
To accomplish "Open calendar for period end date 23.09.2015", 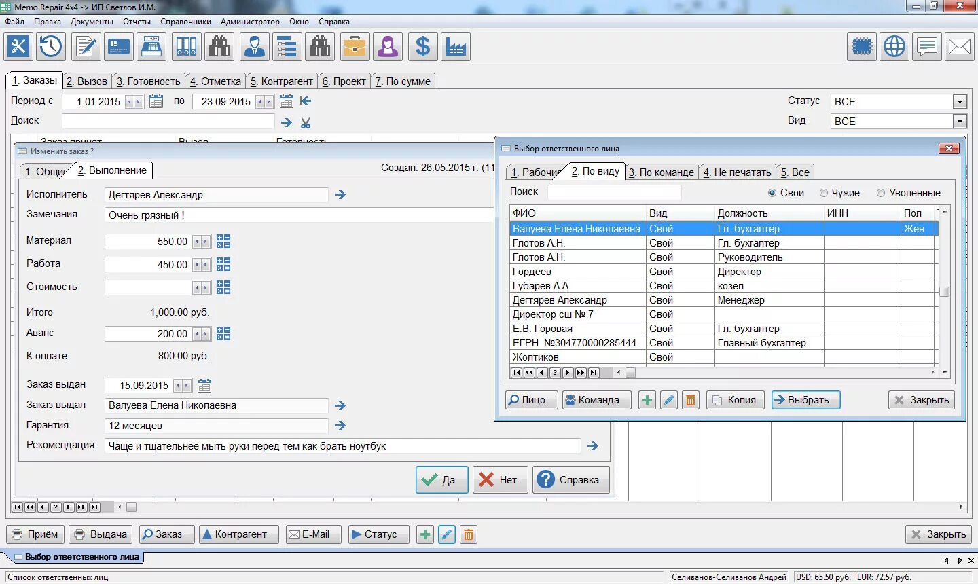I will tap(287, 101).
